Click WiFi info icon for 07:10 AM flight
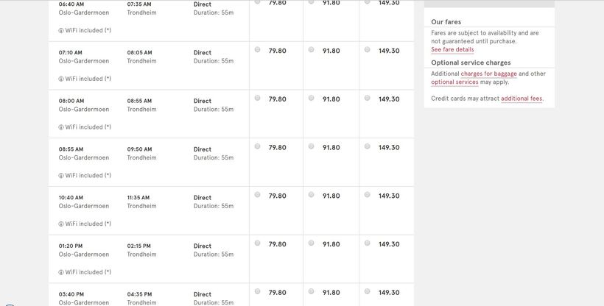Screen dimensions: 604x306 [x=61, y=79]
